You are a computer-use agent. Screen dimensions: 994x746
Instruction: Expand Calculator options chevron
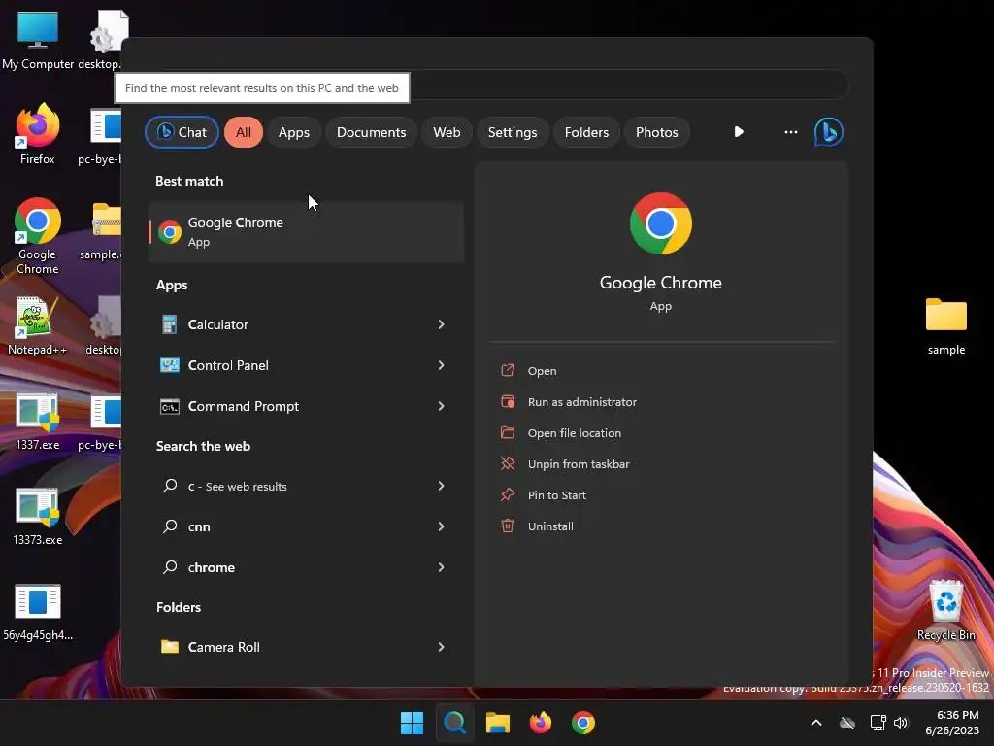(x=442, y=324)
